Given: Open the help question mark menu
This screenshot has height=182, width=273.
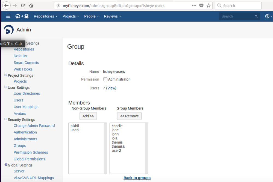Looking at the screenshot, I should pos(268,16).
